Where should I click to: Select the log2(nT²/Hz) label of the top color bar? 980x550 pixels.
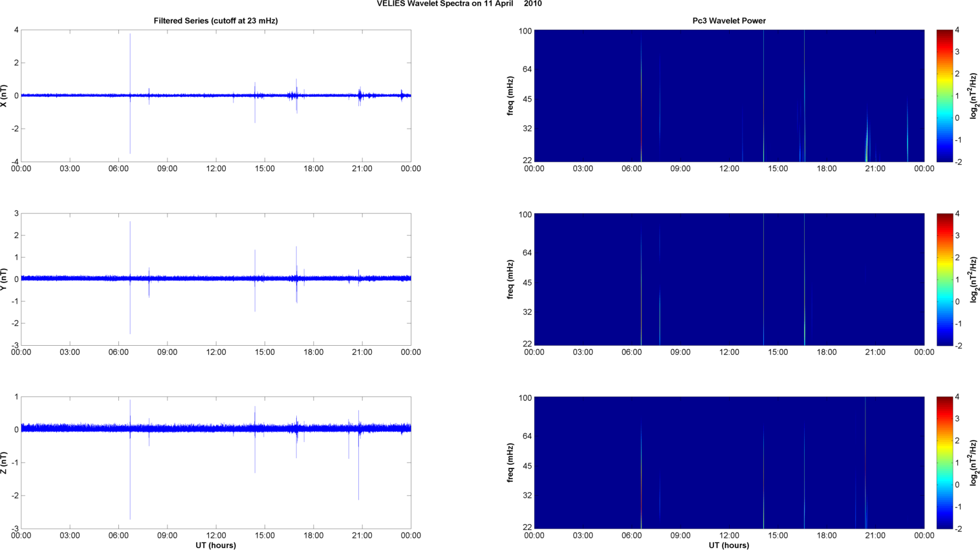tap(974, 96)
